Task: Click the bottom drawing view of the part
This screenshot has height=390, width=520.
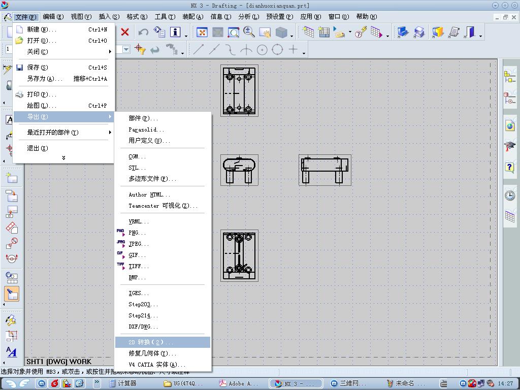Action: pyautogui.click(x=240, y=256)
